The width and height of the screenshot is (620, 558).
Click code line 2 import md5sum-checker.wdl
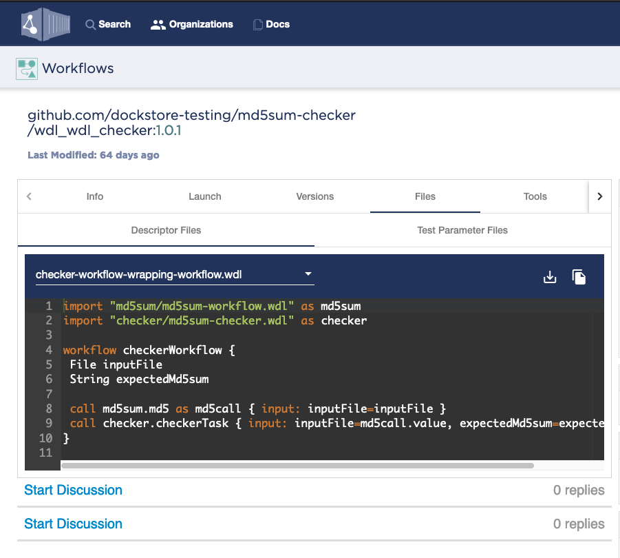215,320
